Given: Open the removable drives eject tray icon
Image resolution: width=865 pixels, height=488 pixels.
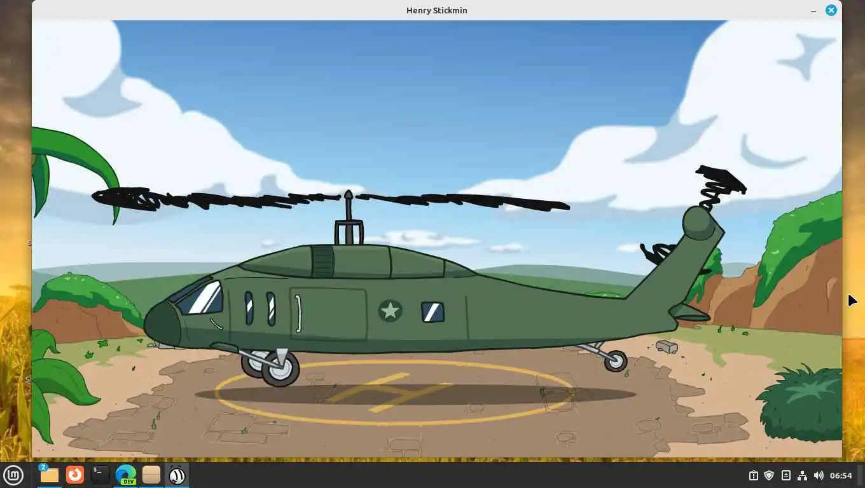Looking at the screenshot, I should tap(785, 475).
